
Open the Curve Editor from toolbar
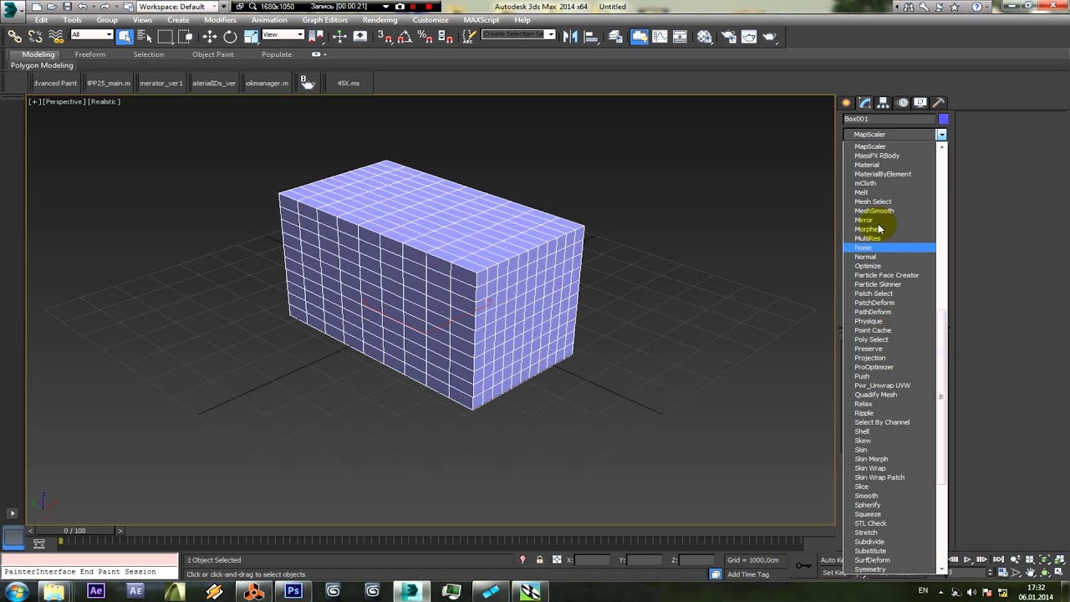tap(660, 36)
